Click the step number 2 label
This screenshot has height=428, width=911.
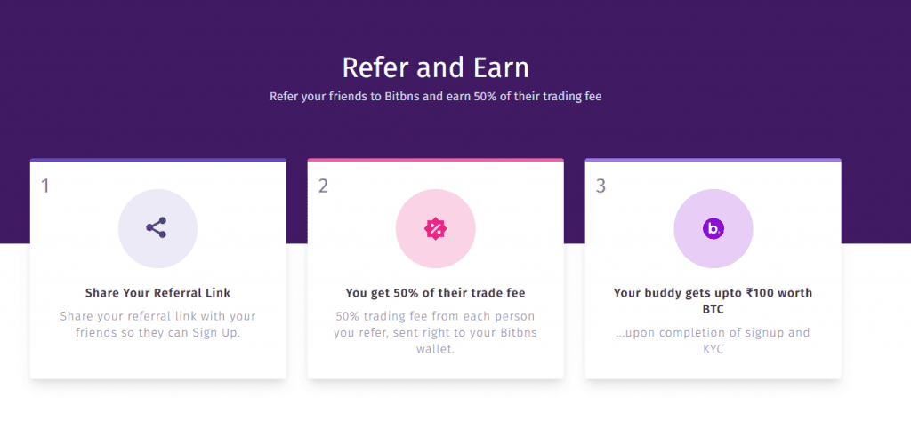pos(323,186)
